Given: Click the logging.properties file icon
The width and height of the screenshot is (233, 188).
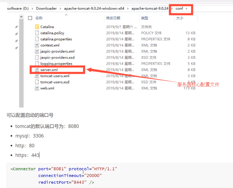Looking at the screenshot, I should [37, 63].
